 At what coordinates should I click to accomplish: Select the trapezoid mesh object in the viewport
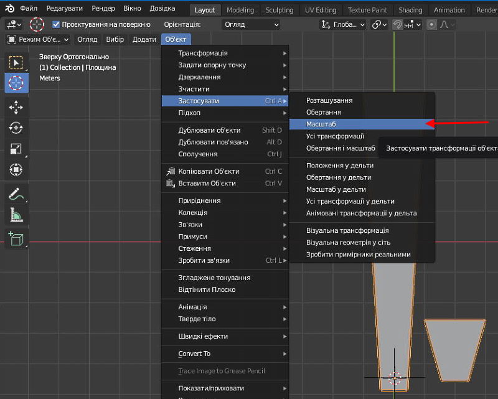coord(455,349)
